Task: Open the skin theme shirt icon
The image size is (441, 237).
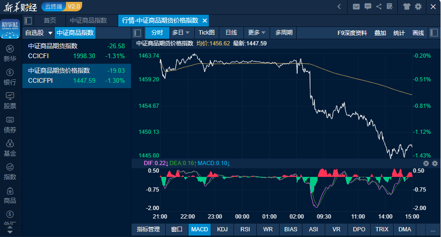Action: (x=406, y=7)
